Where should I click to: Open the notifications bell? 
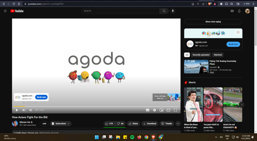pyautogui.click(x=239, y=11)
